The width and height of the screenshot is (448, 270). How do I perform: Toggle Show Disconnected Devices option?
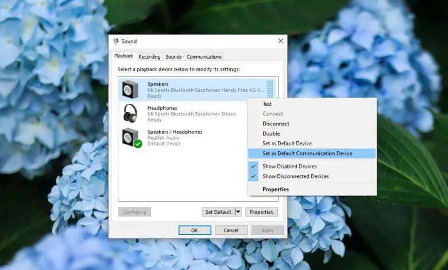312,176
